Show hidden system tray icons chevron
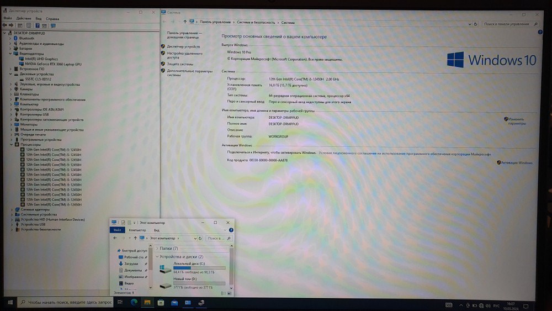 pos(461,305)
